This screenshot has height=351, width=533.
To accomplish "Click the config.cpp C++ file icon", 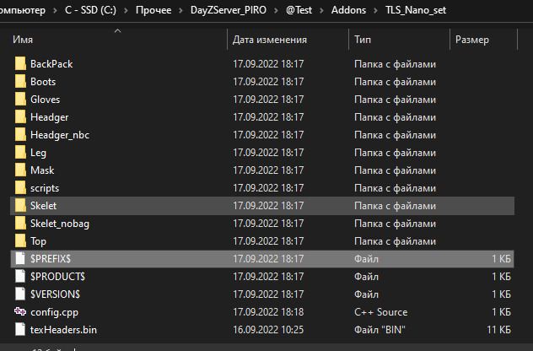I will click(x=20, y=310).
